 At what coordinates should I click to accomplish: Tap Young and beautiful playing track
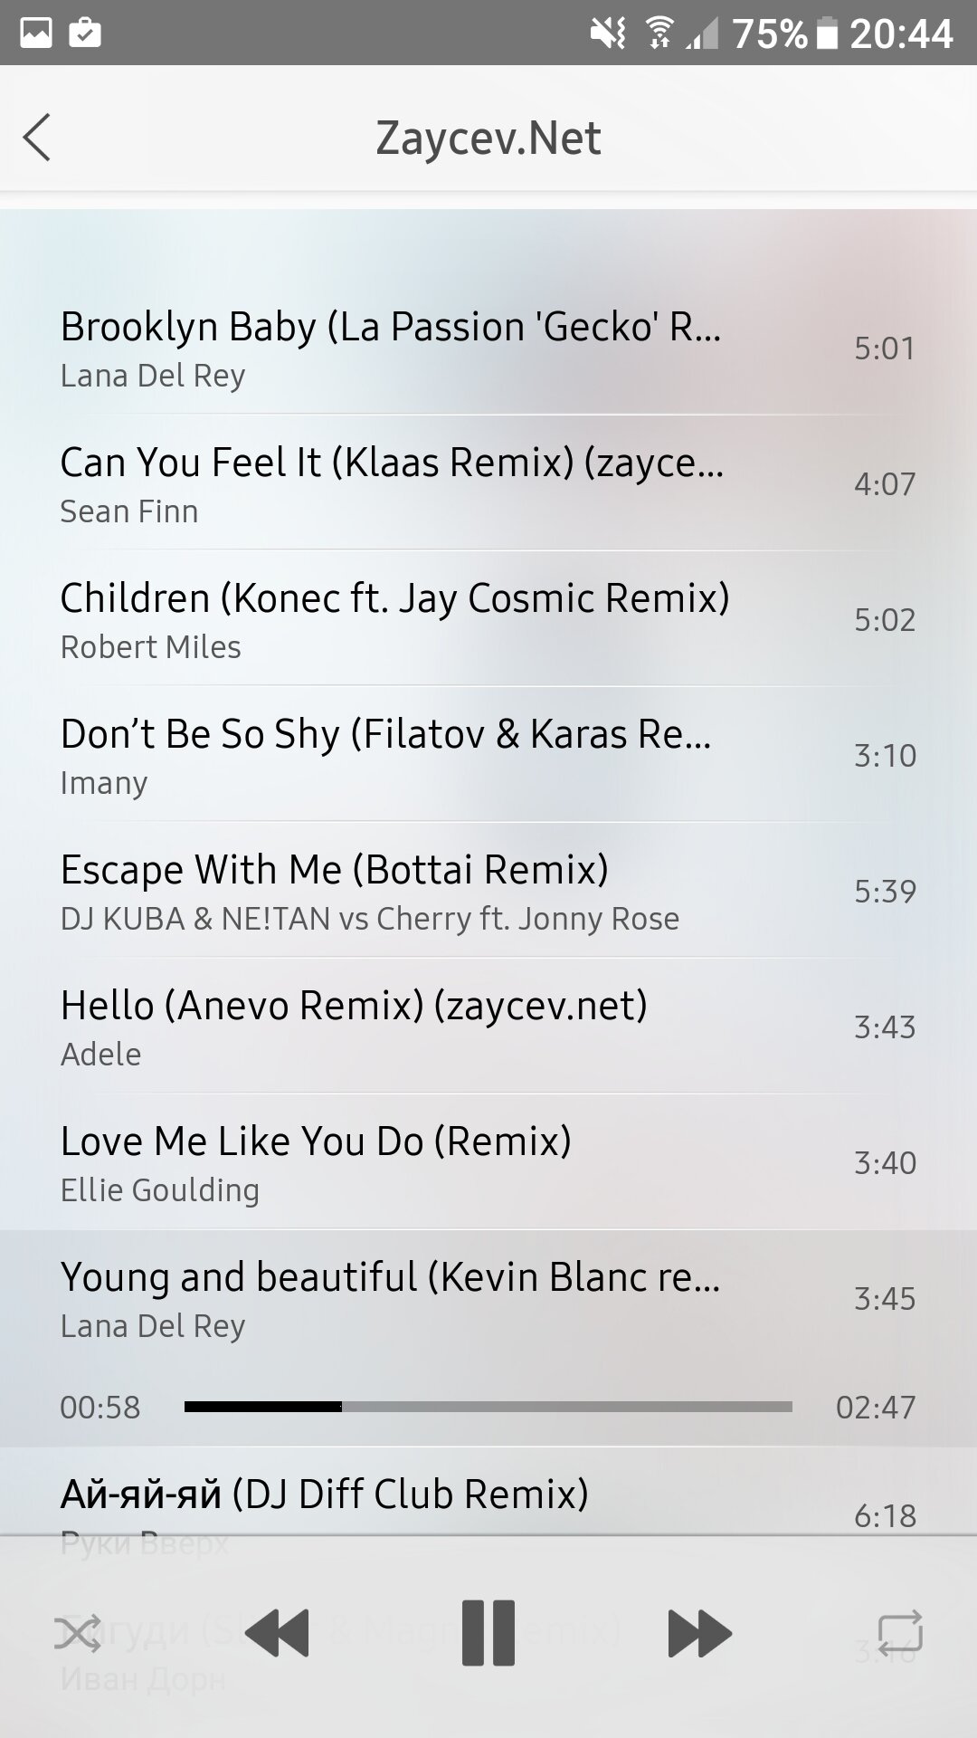488,1298
